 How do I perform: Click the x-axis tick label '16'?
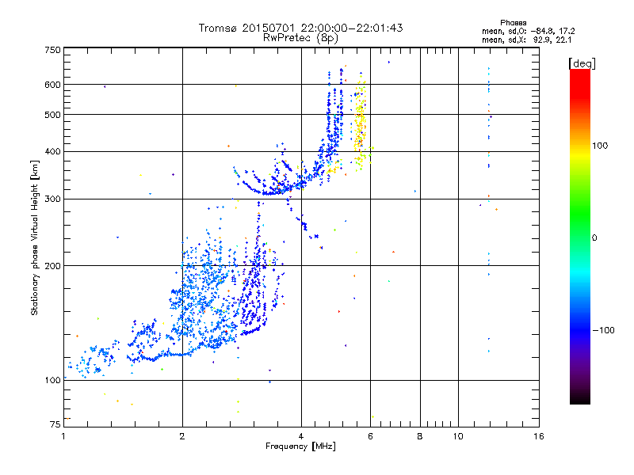539,436
